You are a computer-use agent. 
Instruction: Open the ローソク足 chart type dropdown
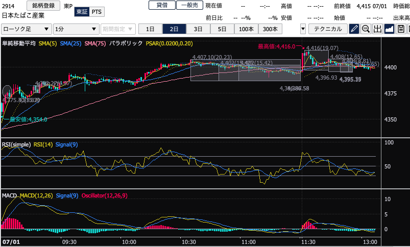[x=26, y=29]
